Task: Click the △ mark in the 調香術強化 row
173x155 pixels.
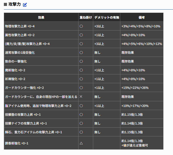Action: pos(81,143)
